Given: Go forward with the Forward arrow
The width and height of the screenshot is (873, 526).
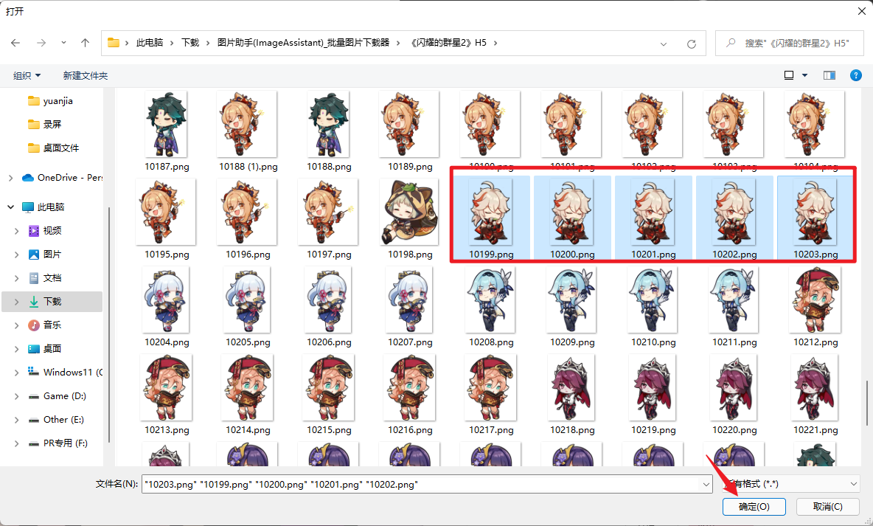Looking at the screenshot, I should click(x=41, y=43).
